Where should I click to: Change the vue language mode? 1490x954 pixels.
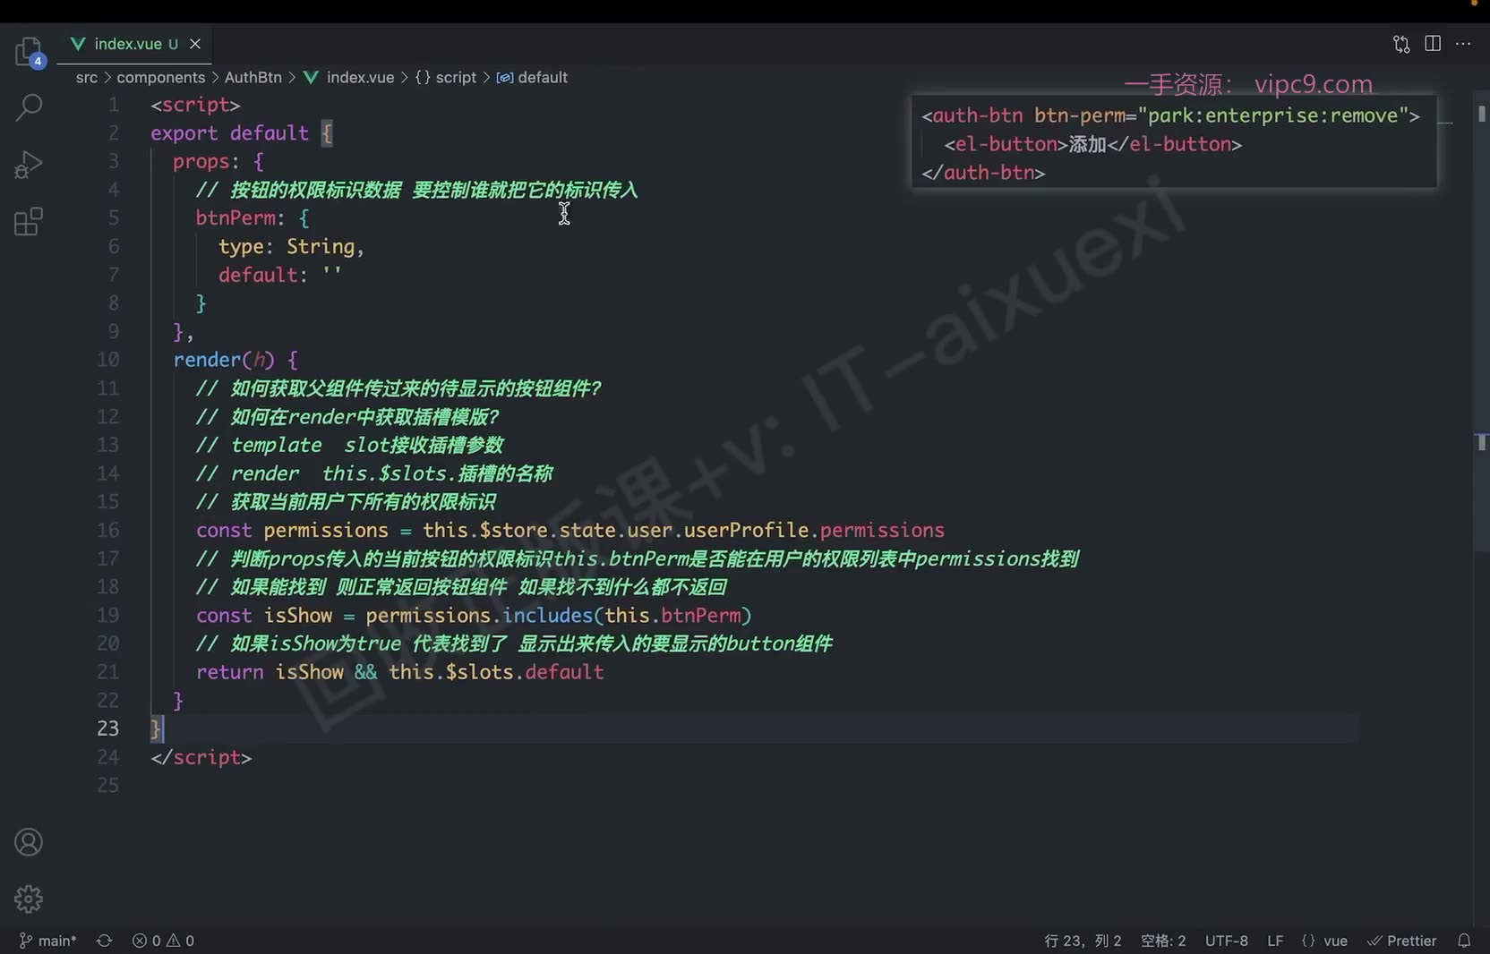click(1324, 941)
